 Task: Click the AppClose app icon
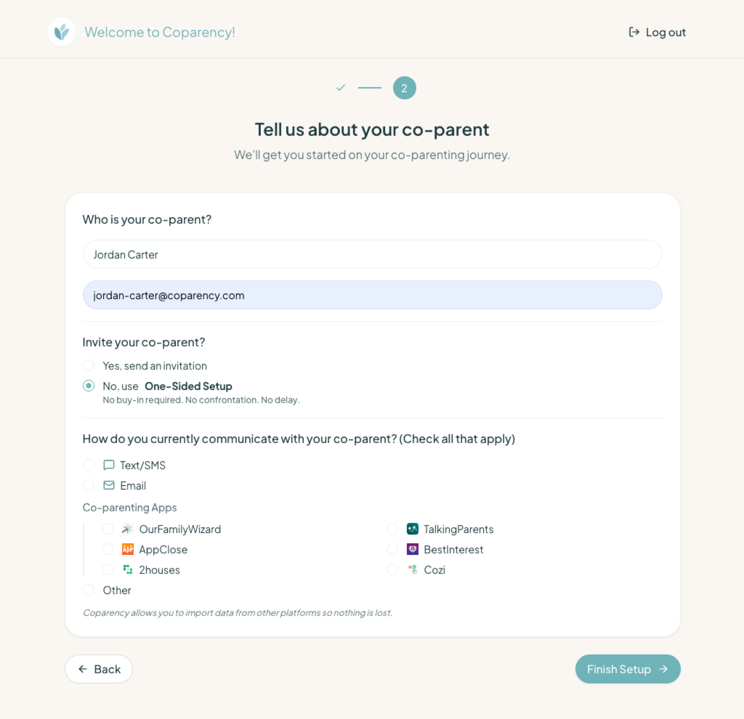127,549
